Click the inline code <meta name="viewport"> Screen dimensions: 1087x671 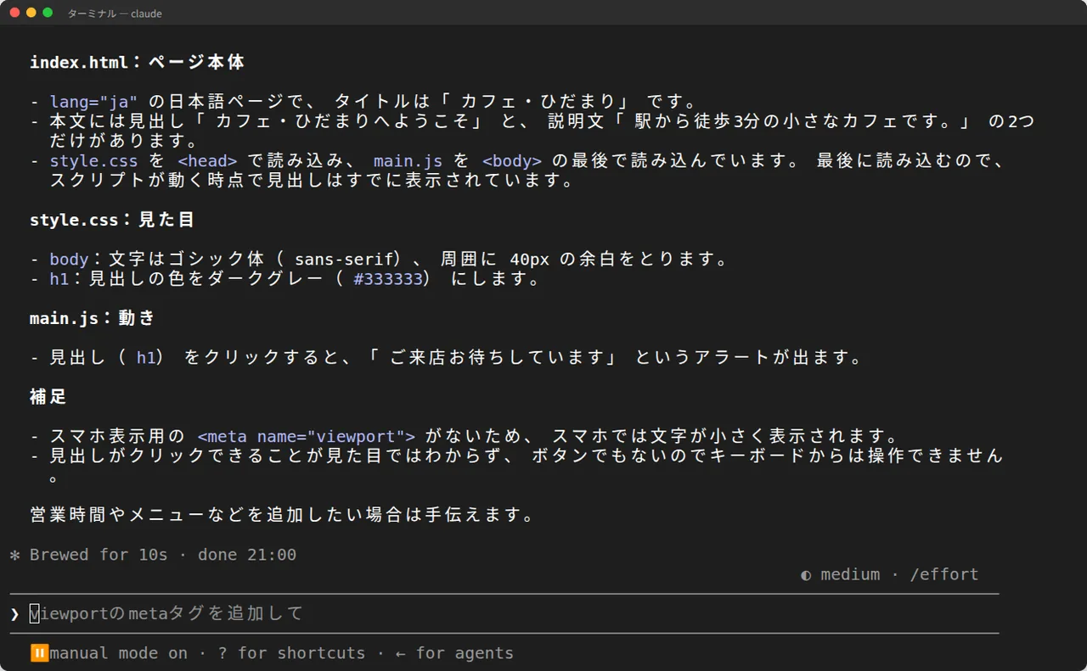(307, 437)
